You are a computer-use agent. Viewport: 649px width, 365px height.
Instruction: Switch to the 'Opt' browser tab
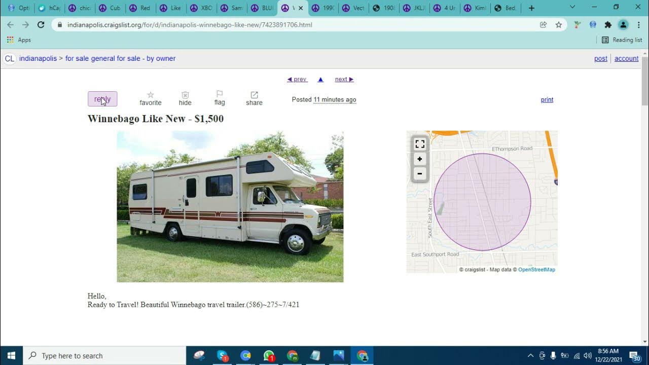pyautogui.click(x=18, y=8)
